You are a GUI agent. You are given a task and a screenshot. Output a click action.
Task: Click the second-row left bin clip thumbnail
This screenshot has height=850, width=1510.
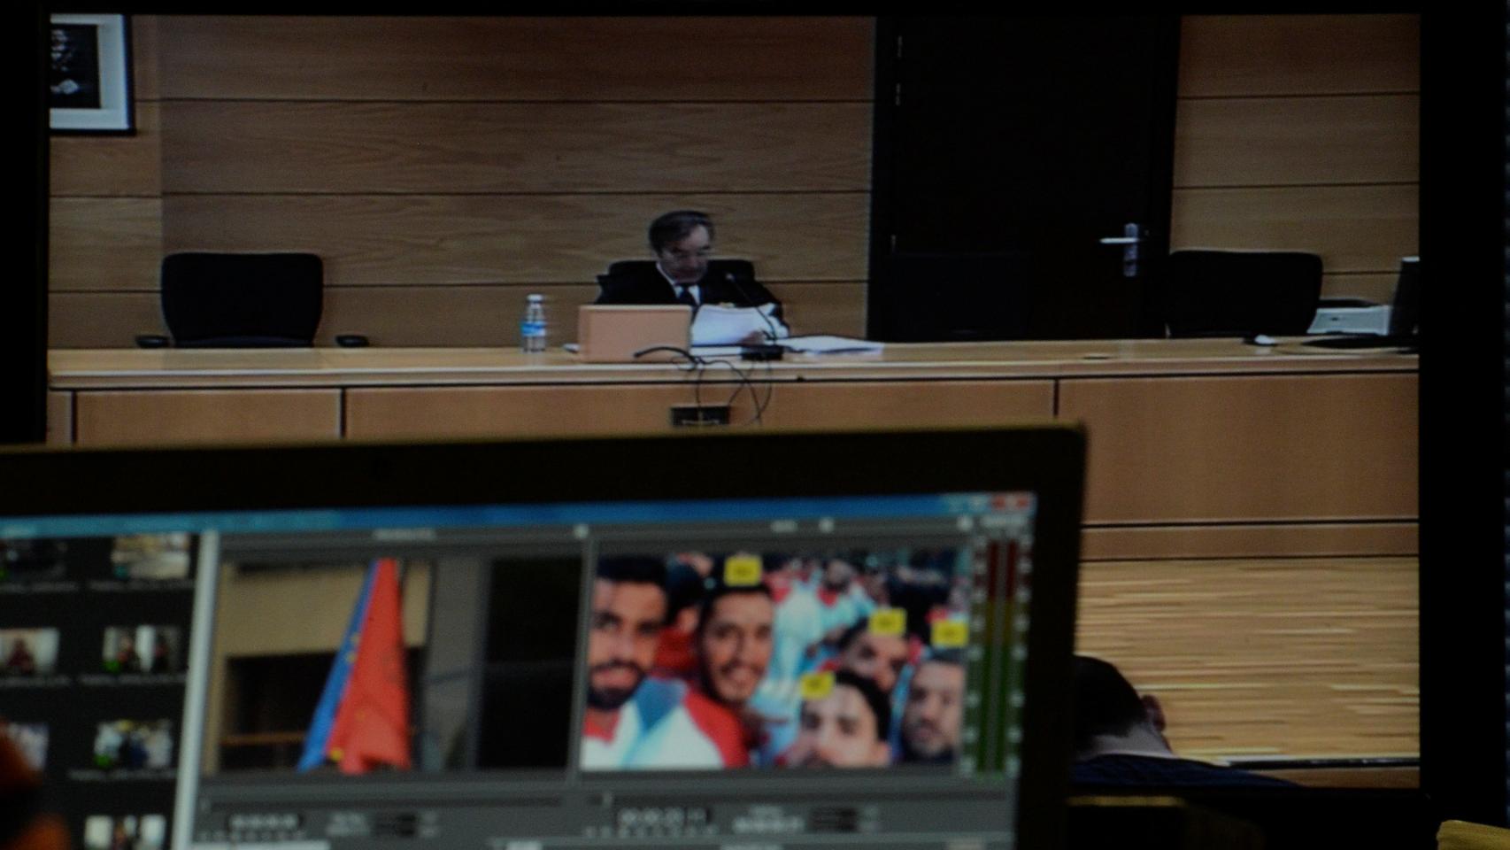pyautogui.click(x=28, y=652)
